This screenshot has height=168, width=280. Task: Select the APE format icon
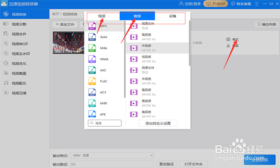pos(92,114)
